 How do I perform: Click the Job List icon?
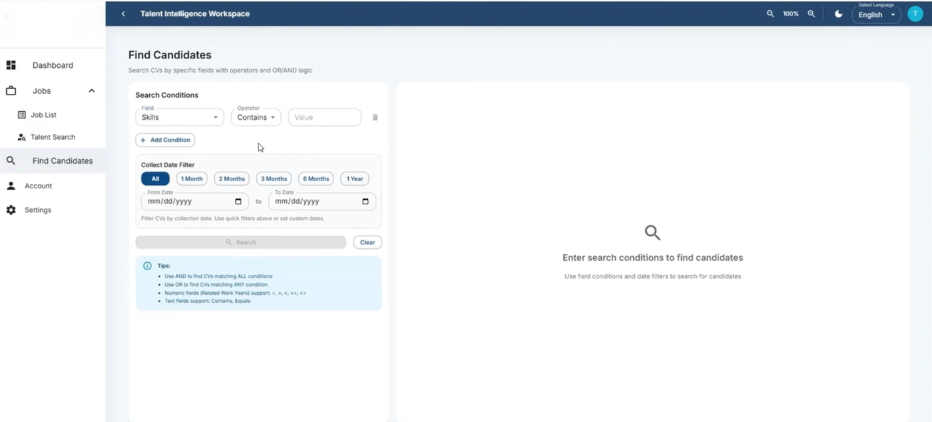[x=21, y=115]
